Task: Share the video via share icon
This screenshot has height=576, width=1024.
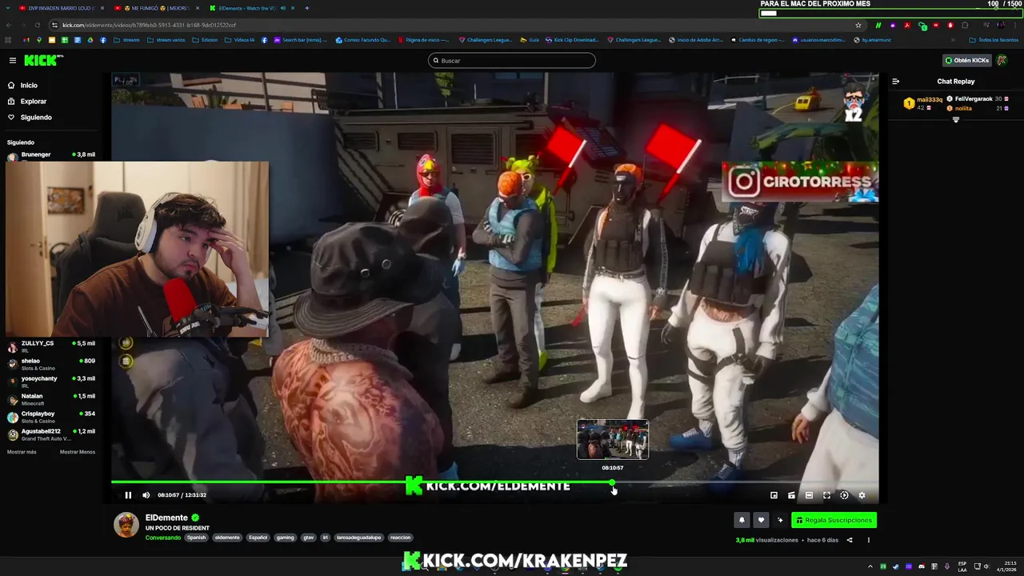Action: [x=850, y=540]
